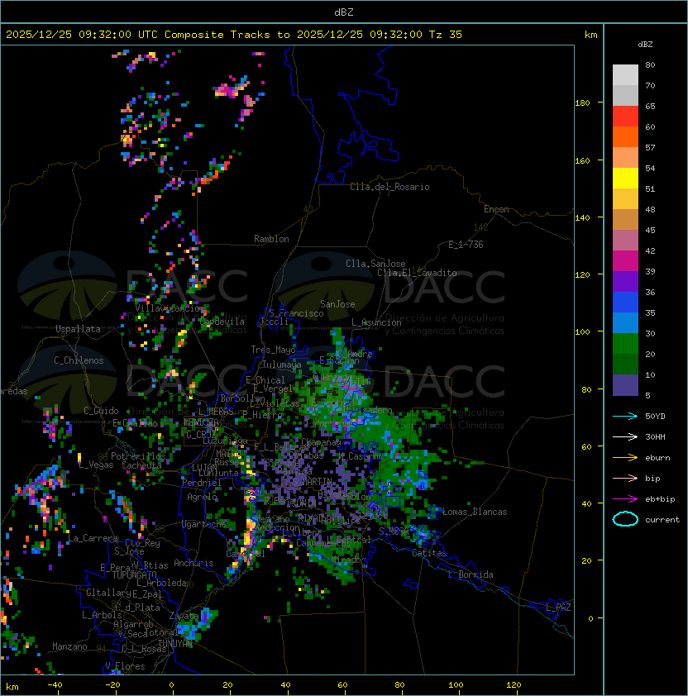Click the 'L_PAZ' map label
The image size is (688, 696).
(558, 608)
